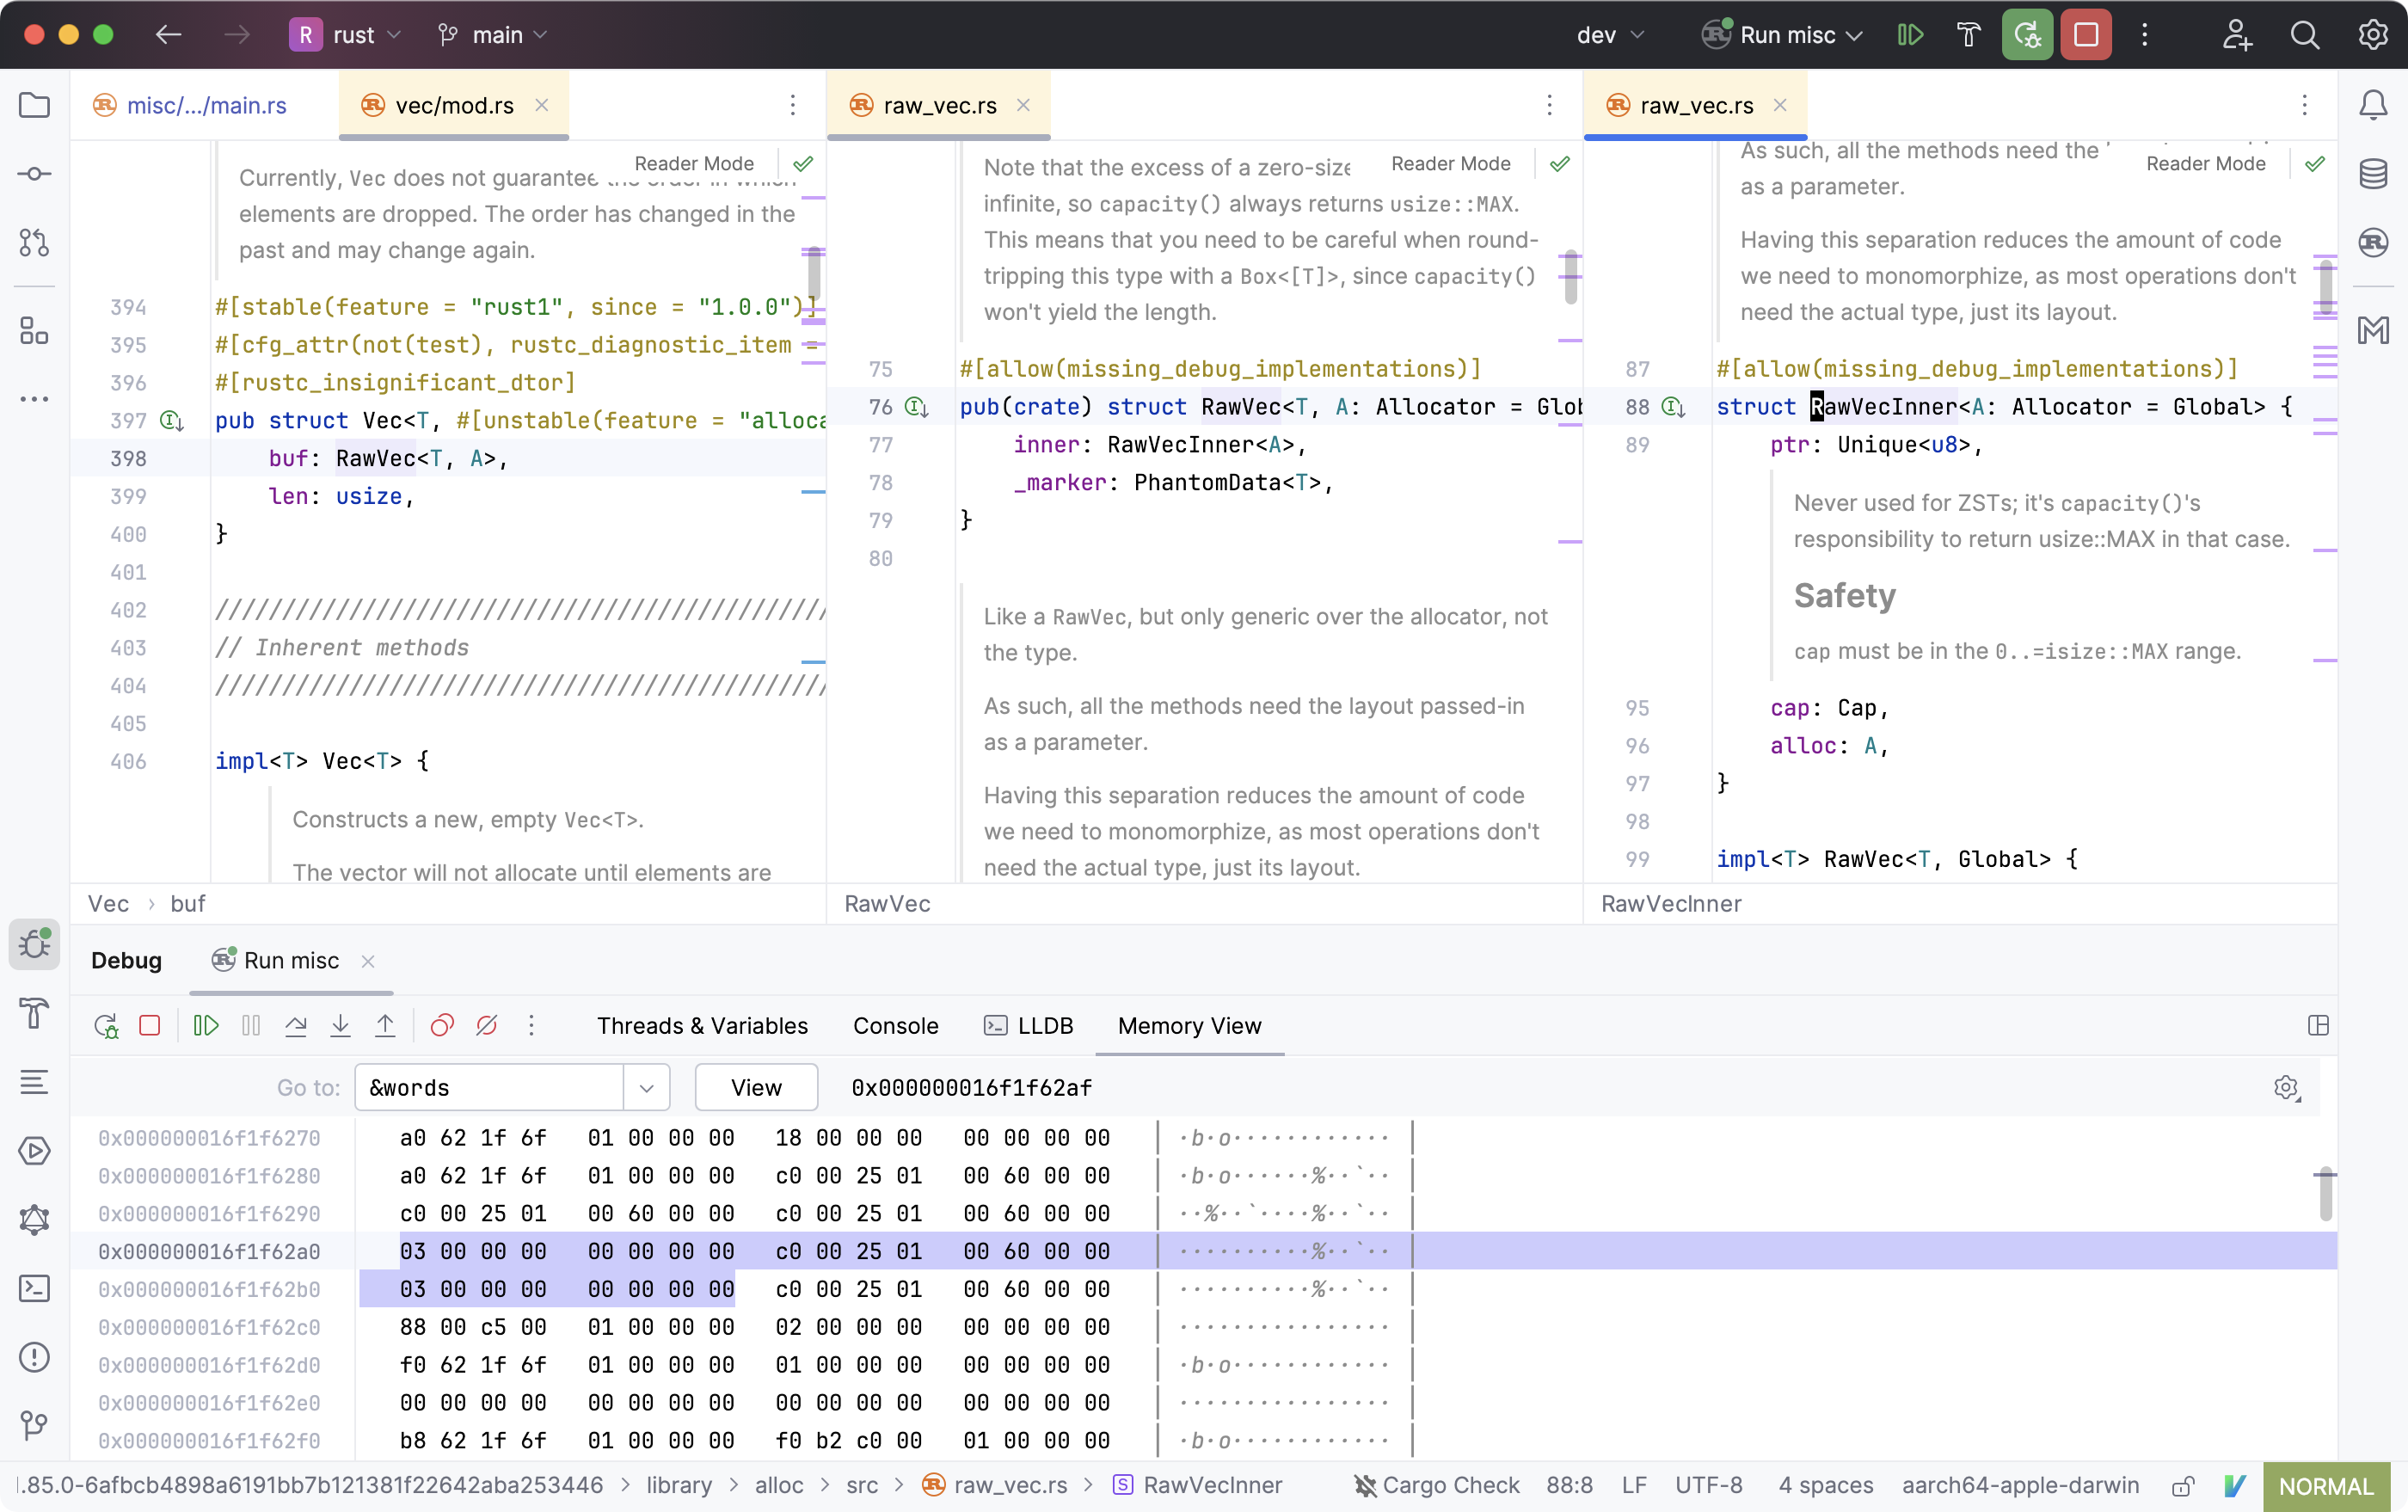Click the 4 spaces indent status item
This screenshot has width=2408, height=1512.
[x=1825, y=1486]
